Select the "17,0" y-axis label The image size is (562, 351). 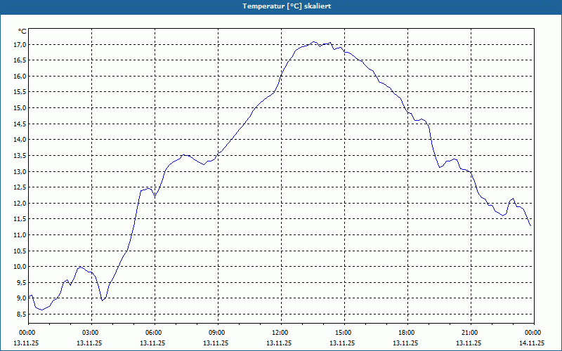click(x=20, y=44)
